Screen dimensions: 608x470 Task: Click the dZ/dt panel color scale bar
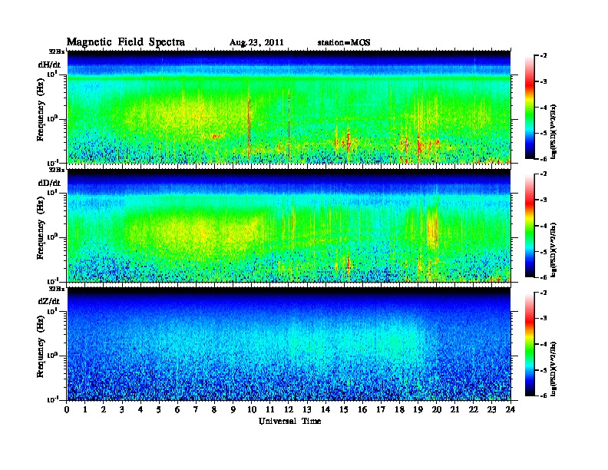click(x=529, y=344)
